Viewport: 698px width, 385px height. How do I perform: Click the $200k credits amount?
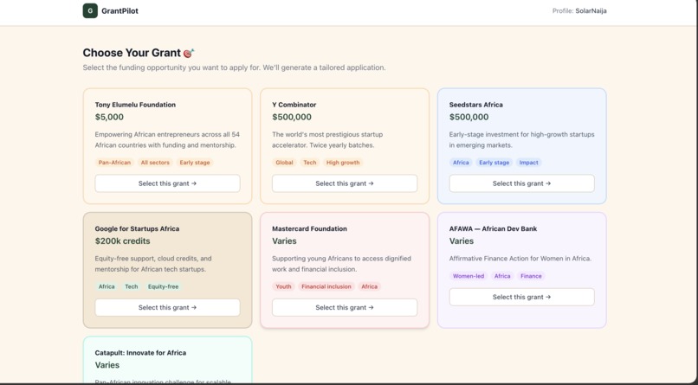(x=122, y=241)
